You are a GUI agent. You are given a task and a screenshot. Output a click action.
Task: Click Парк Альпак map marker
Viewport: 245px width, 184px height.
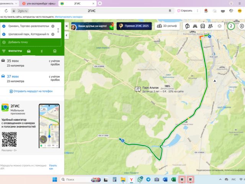coord(137,89)
